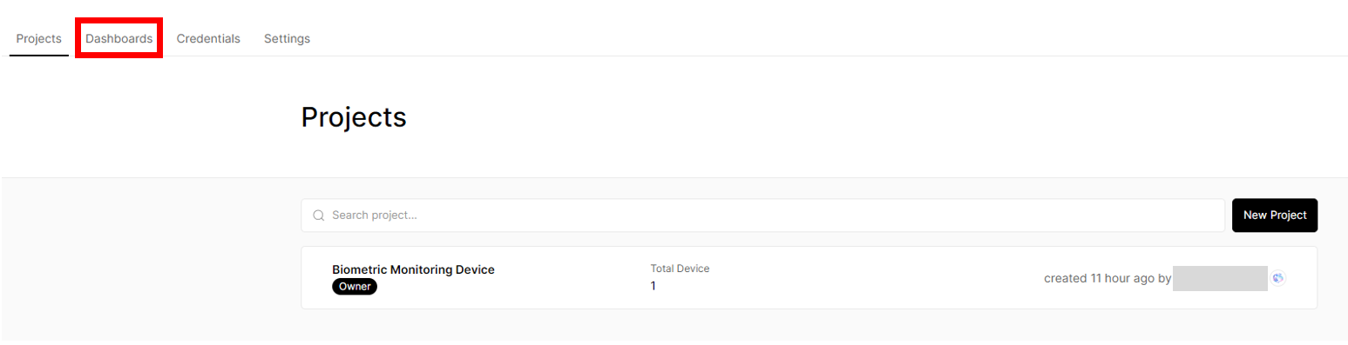Click the underline beneath the Projects tab

point(39,55)
